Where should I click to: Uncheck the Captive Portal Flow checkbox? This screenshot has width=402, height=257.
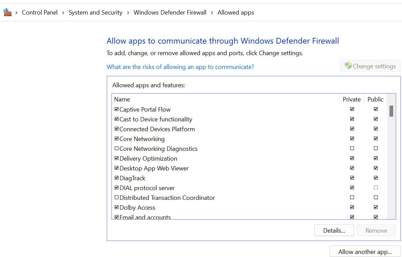[x=116, y=109]
